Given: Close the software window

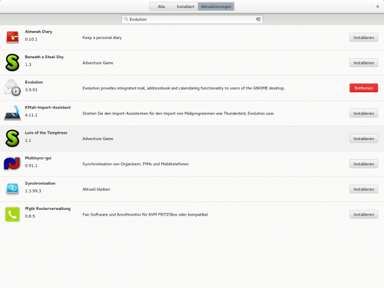Looking at the screenshot, I should (x=377, y=6).
